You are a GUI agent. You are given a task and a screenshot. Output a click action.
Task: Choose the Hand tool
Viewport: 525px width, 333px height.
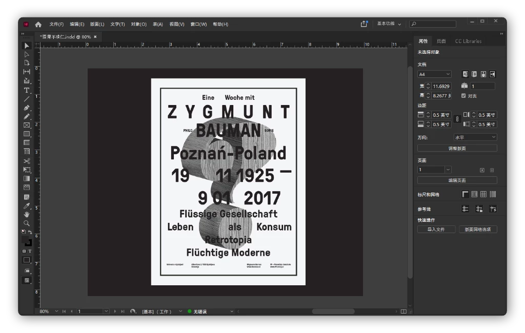pos(27,215)
